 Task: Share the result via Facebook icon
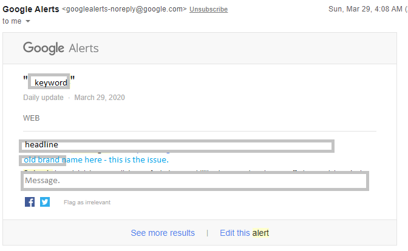30,202
